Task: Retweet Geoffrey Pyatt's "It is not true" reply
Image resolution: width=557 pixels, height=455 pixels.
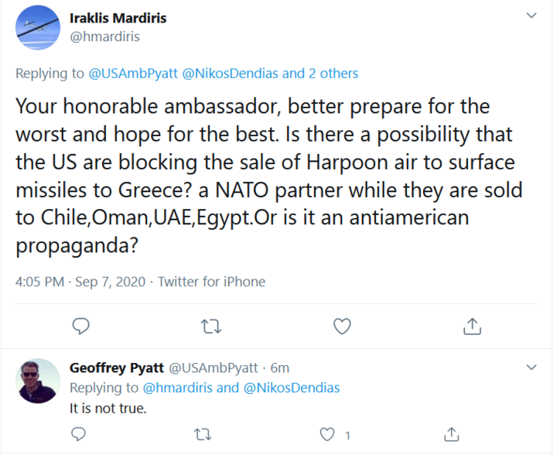Action: 203,434
